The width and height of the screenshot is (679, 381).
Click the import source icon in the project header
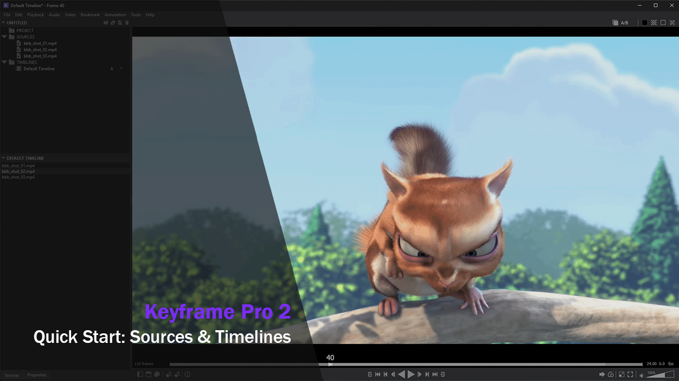tap(106, 23)
